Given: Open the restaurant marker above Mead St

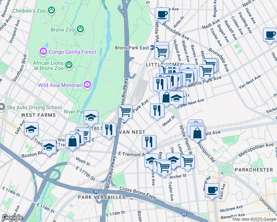Looking at the screenshot, I should coord(157,111).
